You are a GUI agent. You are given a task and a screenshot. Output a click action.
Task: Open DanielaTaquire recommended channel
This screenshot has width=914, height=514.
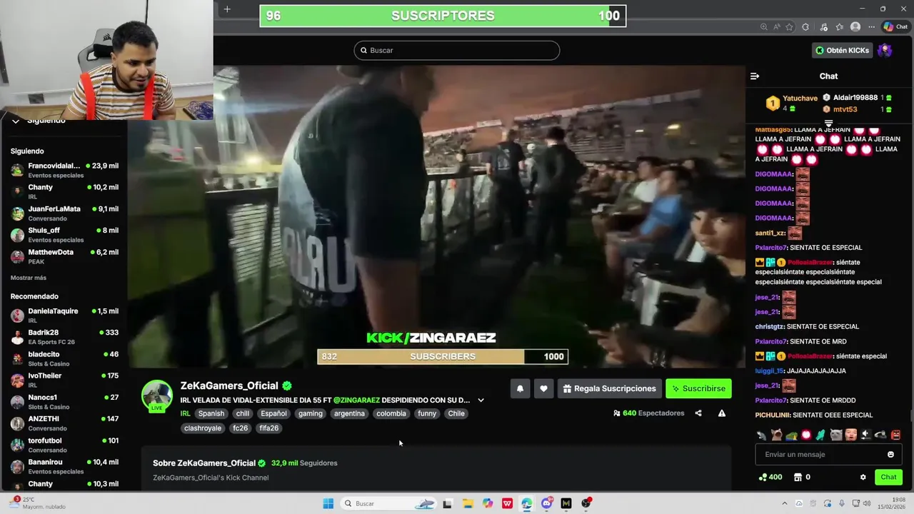click(64, 316)
